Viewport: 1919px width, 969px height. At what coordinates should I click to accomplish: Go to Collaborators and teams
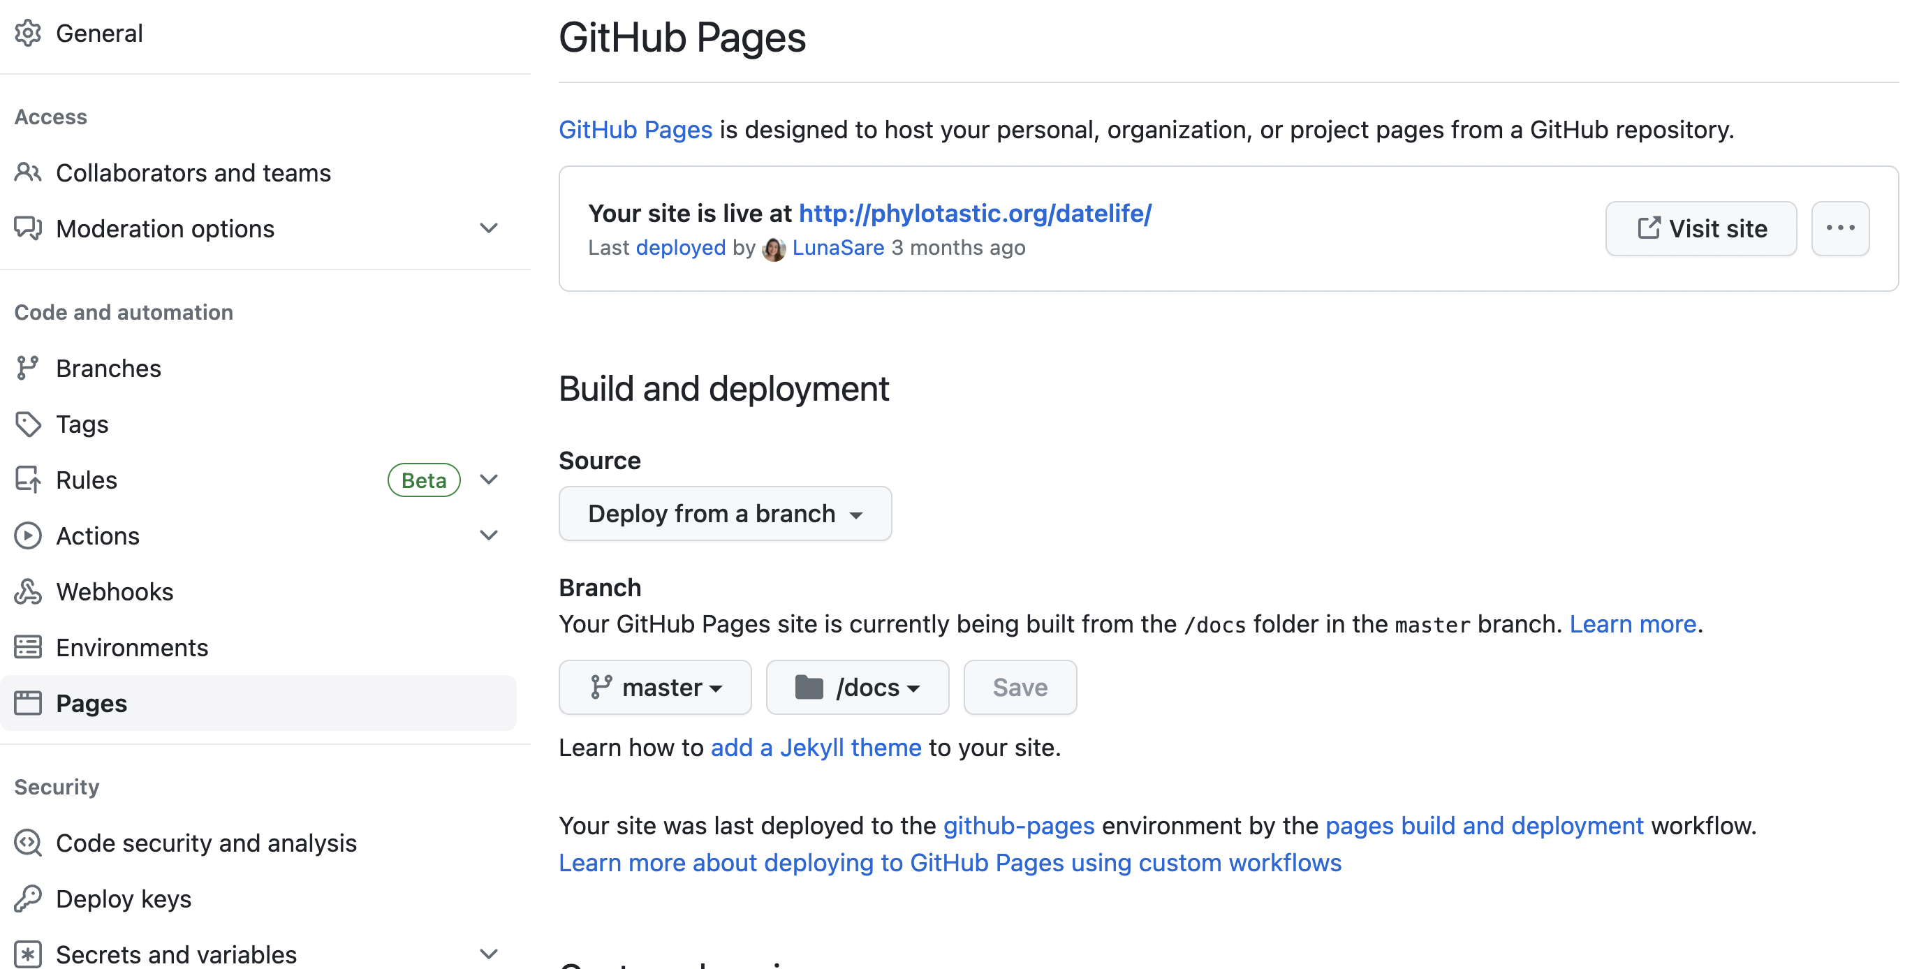click(258, 173)
